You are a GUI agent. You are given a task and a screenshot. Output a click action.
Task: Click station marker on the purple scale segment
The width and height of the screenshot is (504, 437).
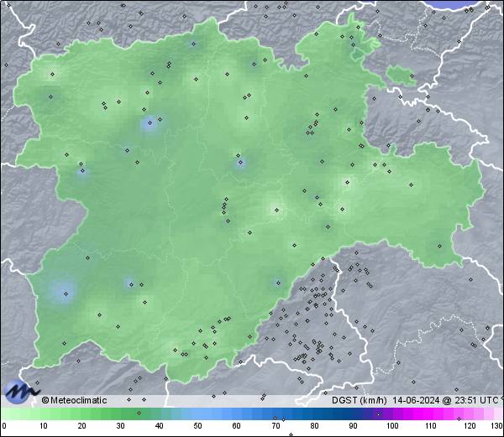(x=378, y=414)
